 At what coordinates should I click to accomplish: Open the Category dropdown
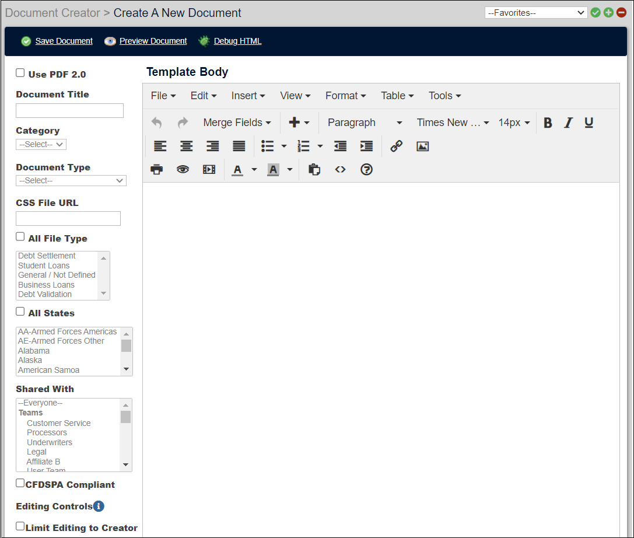(x=41, y=144)
